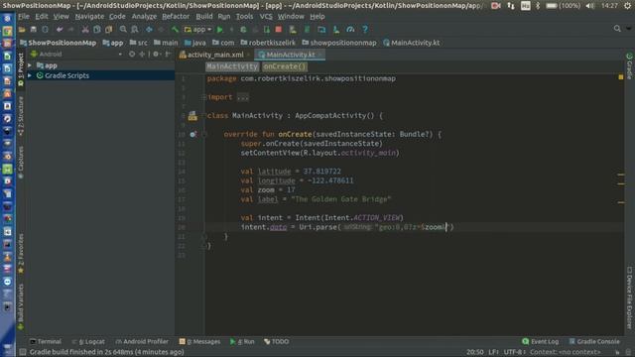Open the Gradle Console

click(x=594, y=341)
